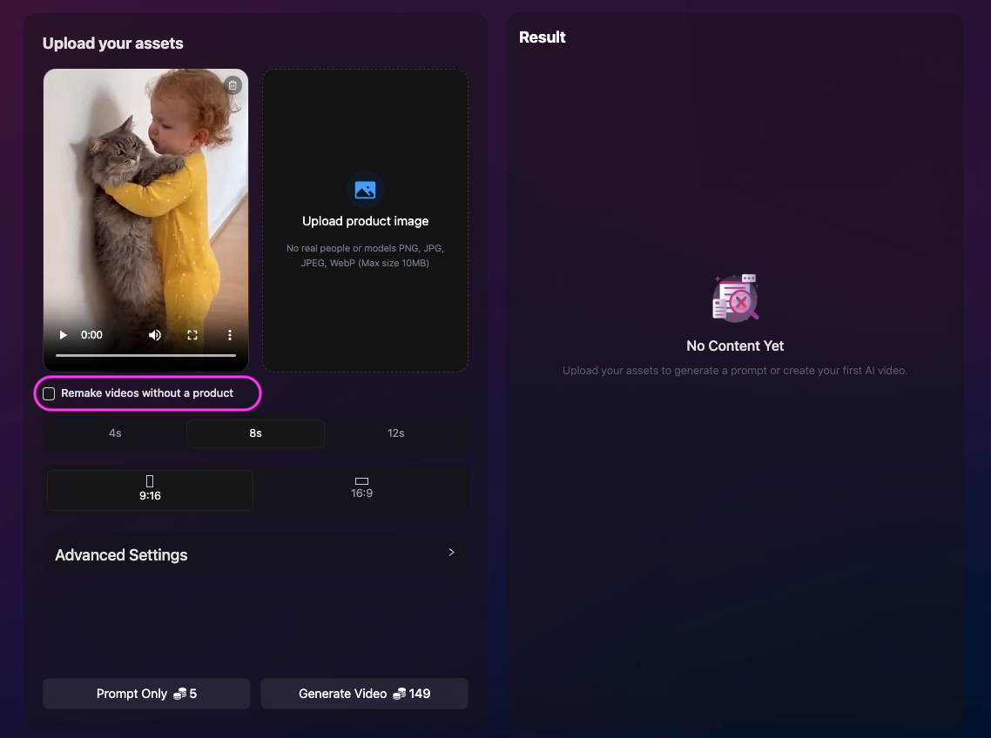Click the Prompt Only button

146,694
